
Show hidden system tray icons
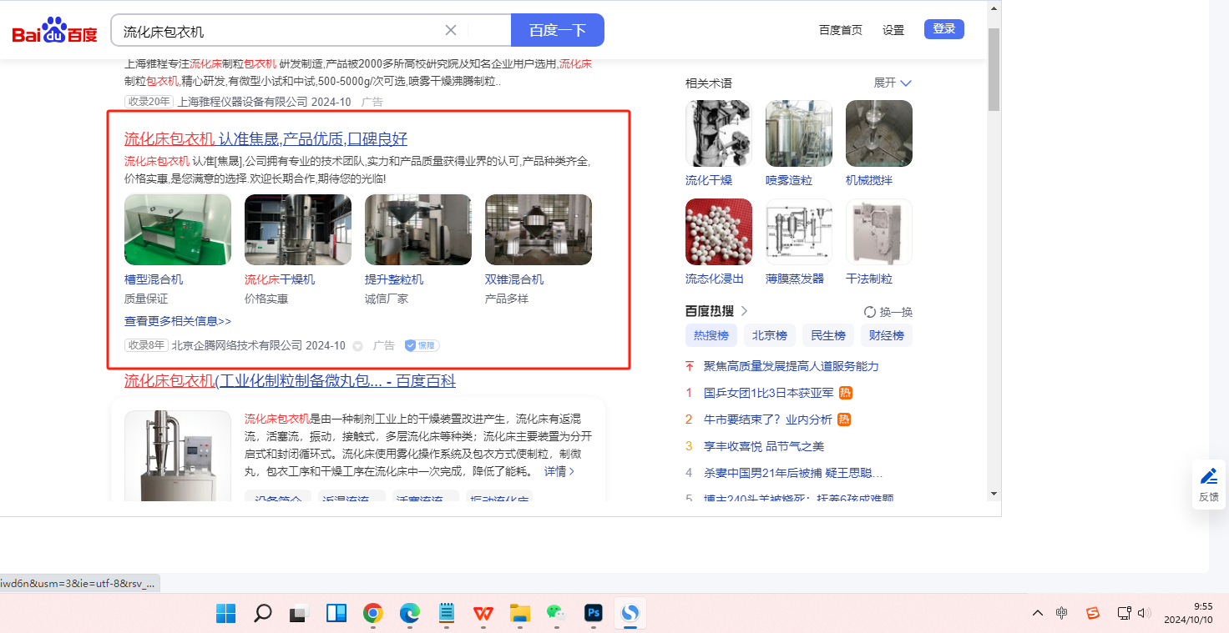(x=1037, y=614)
